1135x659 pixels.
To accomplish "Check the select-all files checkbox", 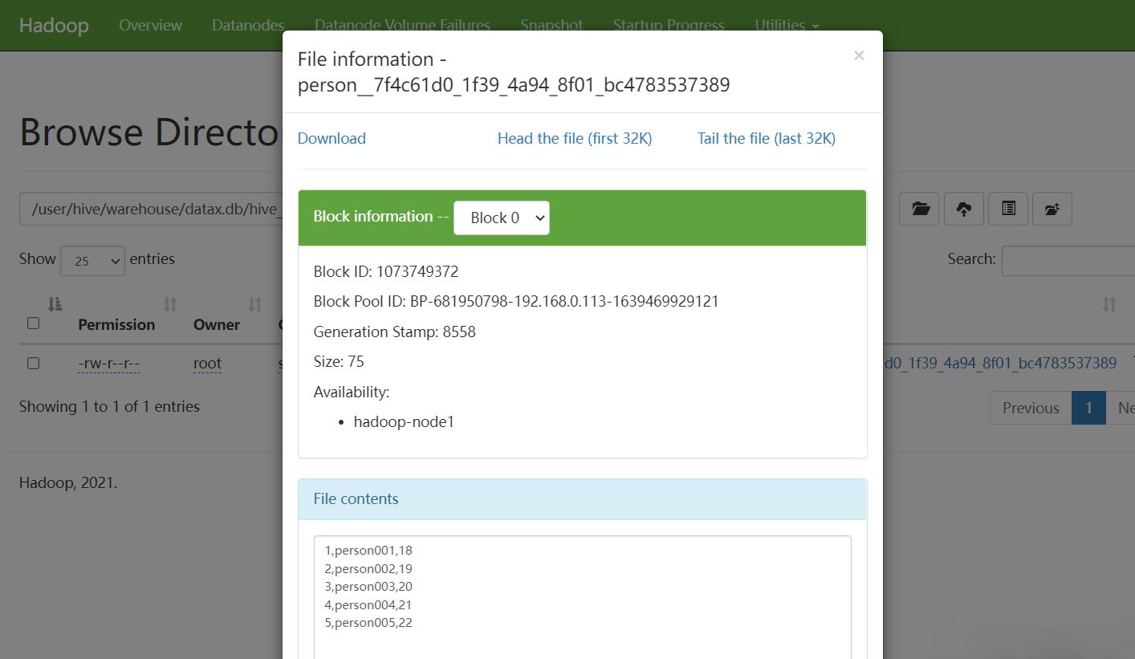I will pyautogui.click(x=33, y=323).
